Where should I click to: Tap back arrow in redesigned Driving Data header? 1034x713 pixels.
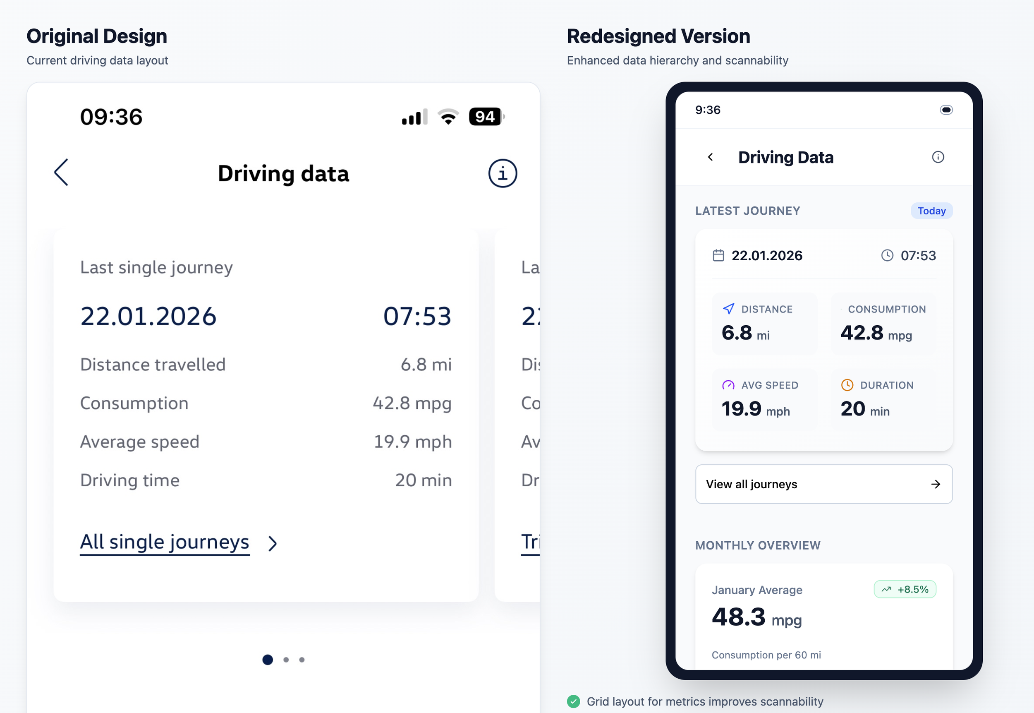click(710, 157)
